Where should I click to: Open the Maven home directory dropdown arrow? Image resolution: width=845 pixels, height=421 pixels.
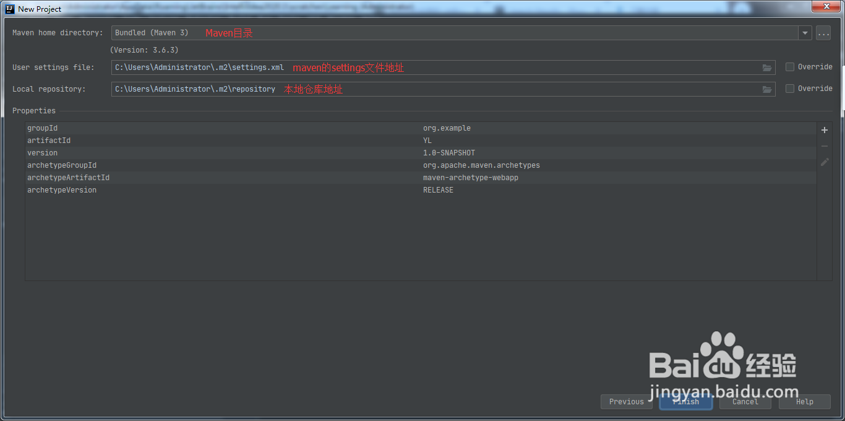(805, 33)
